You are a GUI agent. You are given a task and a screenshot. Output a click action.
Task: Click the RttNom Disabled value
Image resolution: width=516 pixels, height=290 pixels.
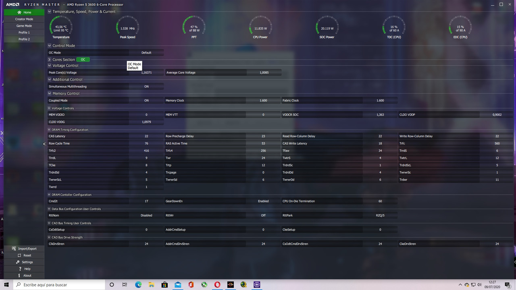[x=146, y=215]
